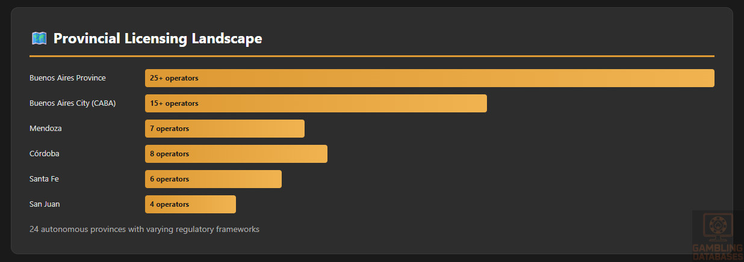Select the Buenos Aires Province label
Screen dimensions: 744x262
pyautogui.click(x=67, y=78)
